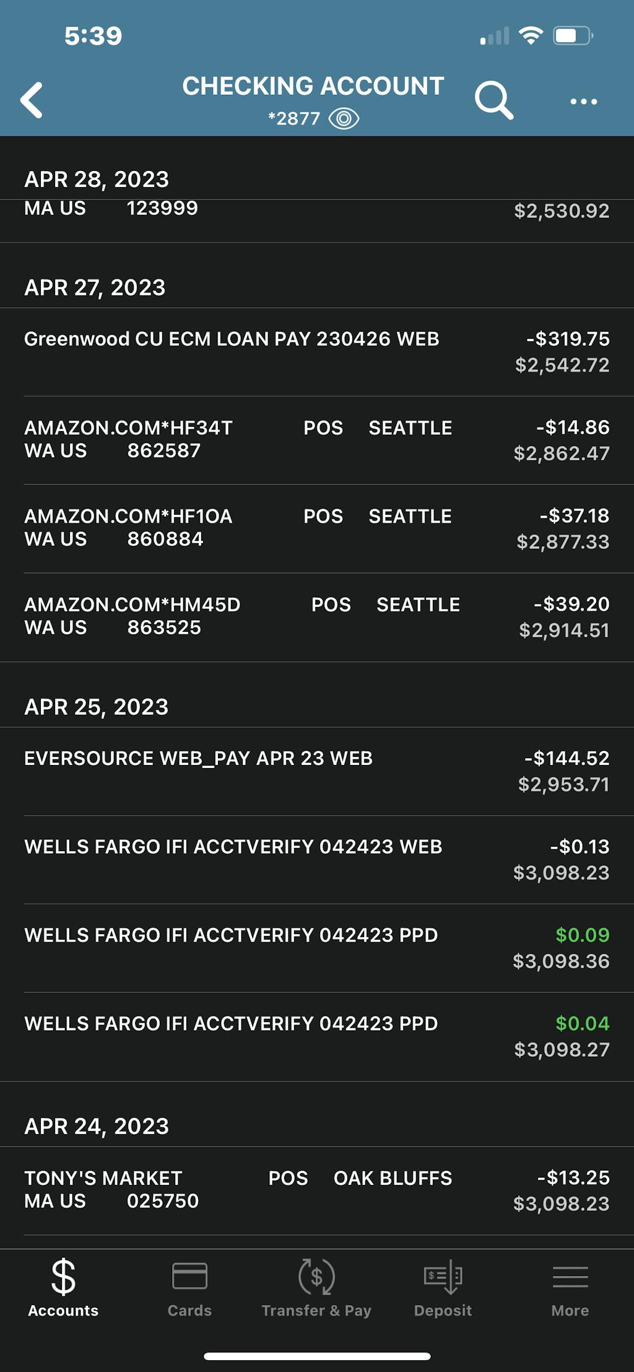View the Amazon HM45D $39.20 transaction
This screenshot has height=1372, width=634.
[x=316, y=617]
